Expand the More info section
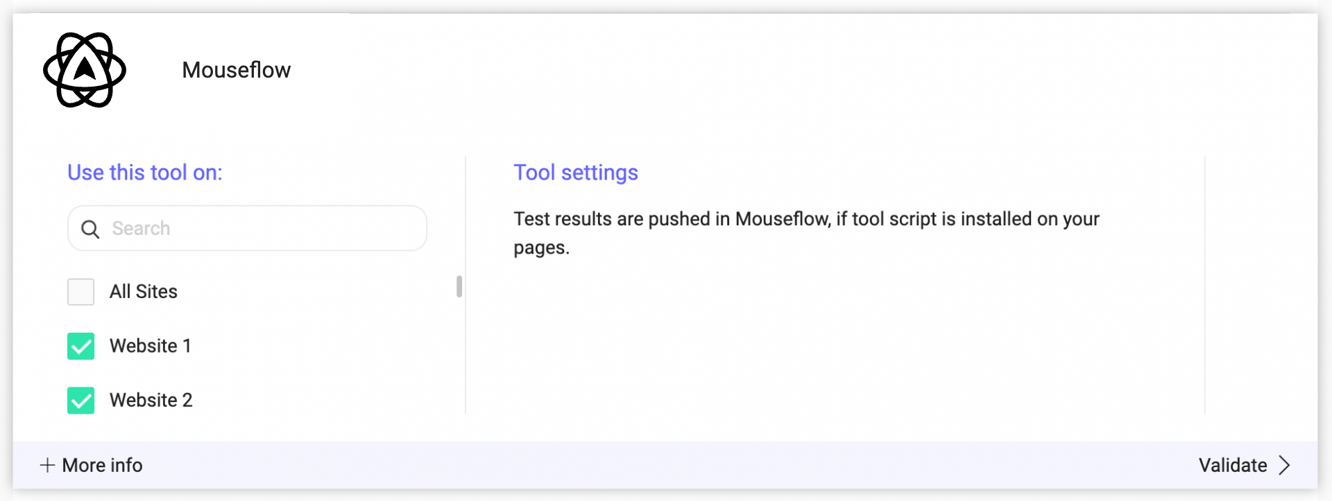Viewport: 1332px width, 501px height. 91,465
